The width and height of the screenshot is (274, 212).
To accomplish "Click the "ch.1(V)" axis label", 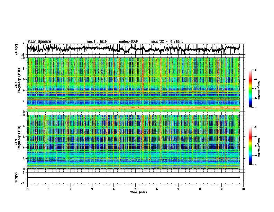I will 16,49.
